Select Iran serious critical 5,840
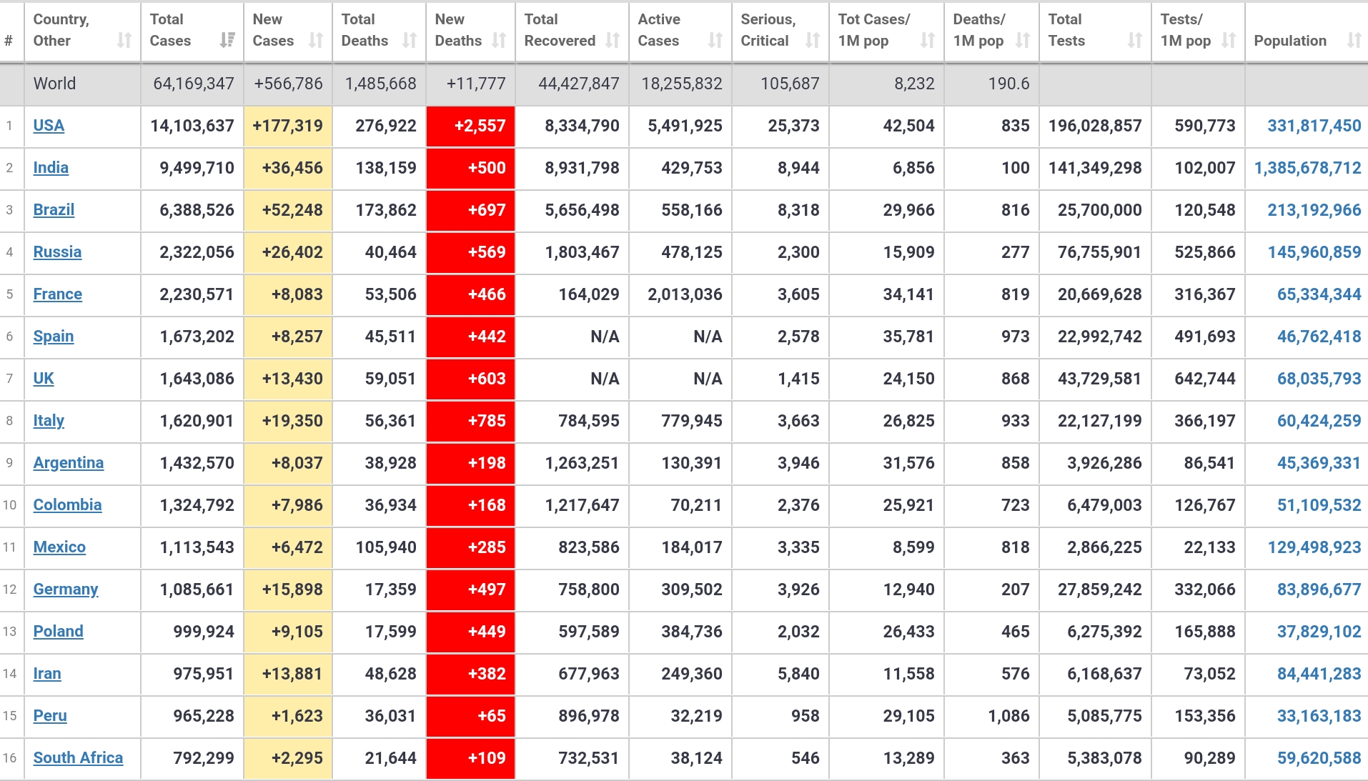Image resolution: width=1368 pixels, height=781 pixels. pos(798,674)
